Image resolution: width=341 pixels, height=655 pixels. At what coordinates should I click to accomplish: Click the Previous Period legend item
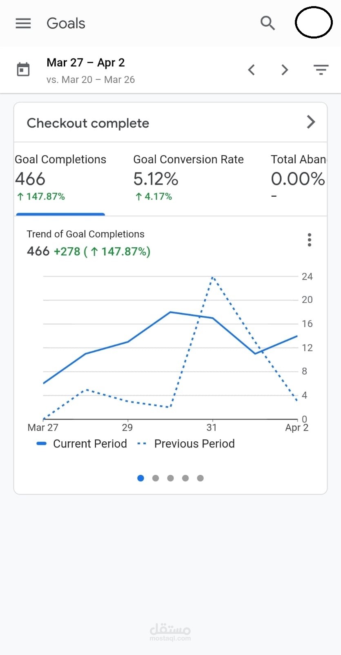(x=187, y=444)
